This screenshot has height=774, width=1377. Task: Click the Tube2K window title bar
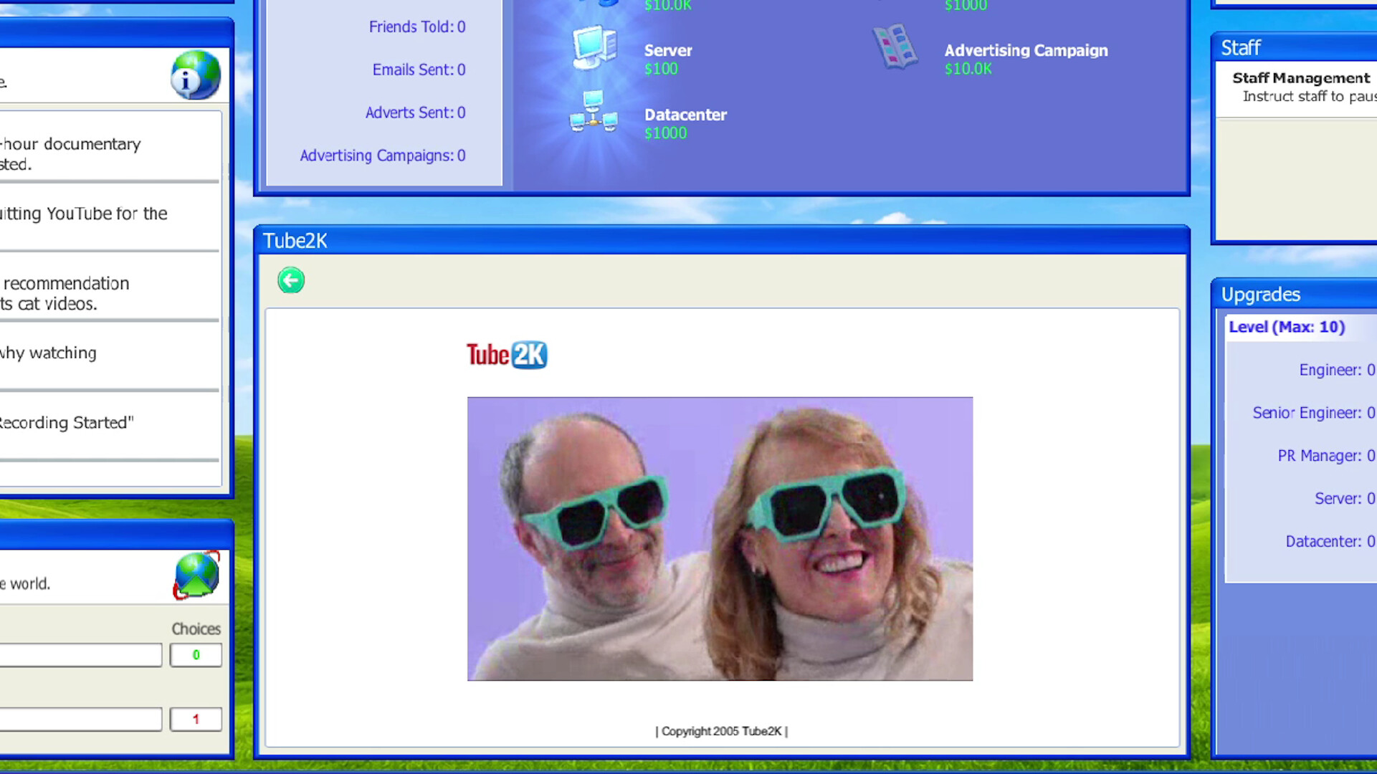[722, 241]
